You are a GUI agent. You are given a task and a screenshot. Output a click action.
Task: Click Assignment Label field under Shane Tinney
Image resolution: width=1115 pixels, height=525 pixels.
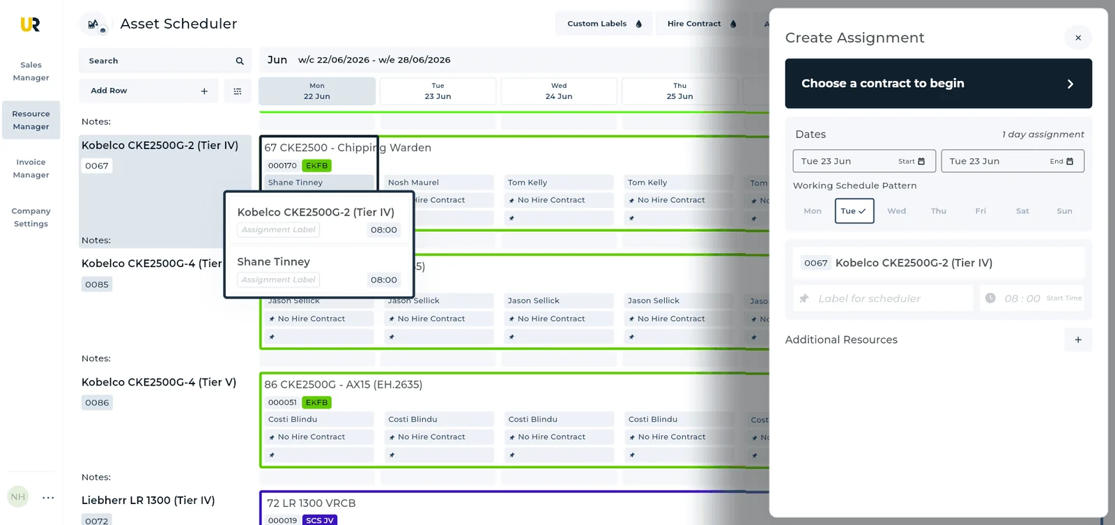[279, 280]
